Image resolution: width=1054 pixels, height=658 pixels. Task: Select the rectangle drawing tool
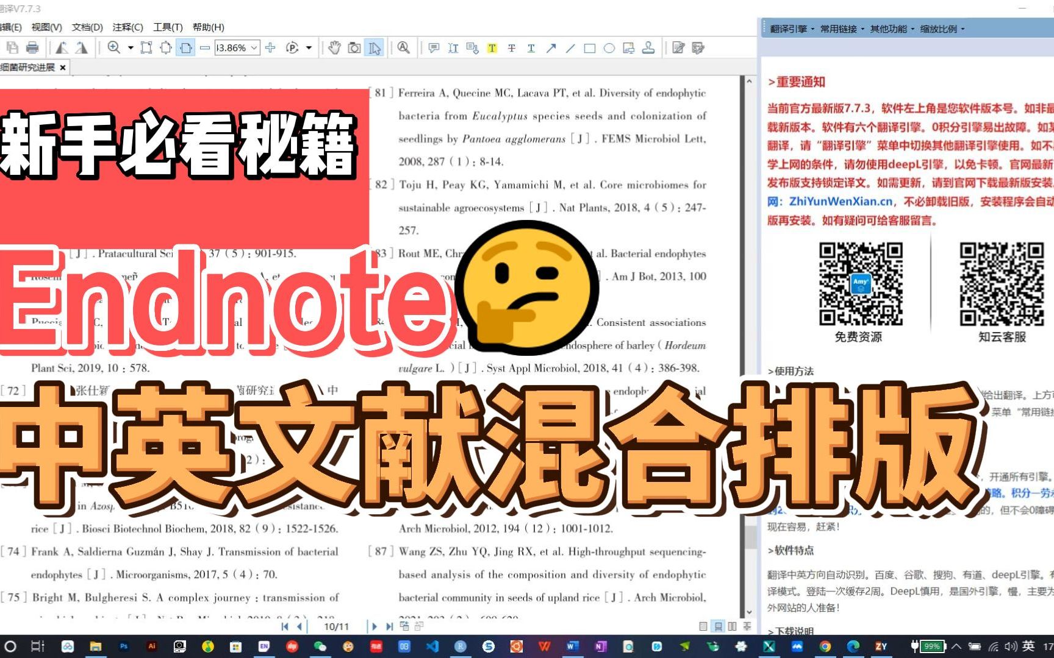coord(590,48)
